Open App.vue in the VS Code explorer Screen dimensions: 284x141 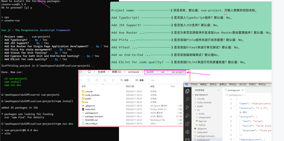[x=202, y=121]
